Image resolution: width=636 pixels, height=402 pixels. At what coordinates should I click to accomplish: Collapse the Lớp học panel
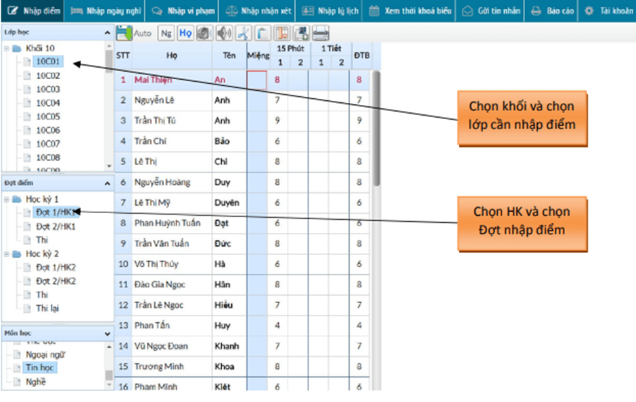point(107,32)
